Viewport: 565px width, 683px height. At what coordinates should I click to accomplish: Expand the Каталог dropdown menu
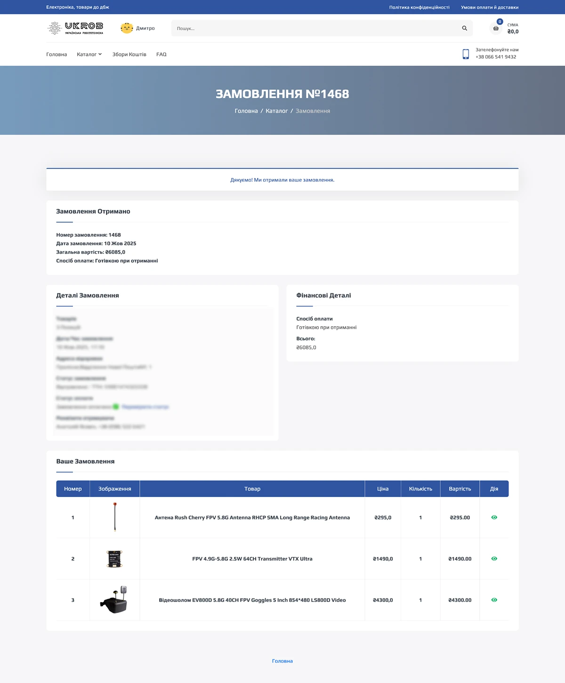click(x=89, y=55)
